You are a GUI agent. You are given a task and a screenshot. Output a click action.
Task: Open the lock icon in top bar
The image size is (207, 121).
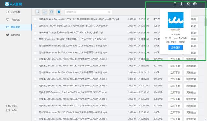(175, 4)
